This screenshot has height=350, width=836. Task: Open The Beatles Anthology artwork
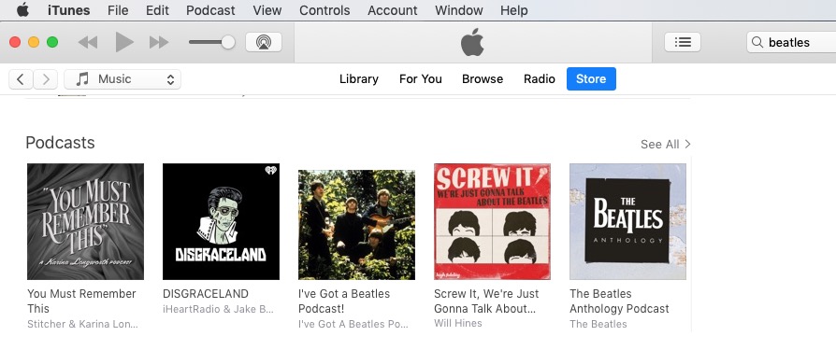point(627,221)
